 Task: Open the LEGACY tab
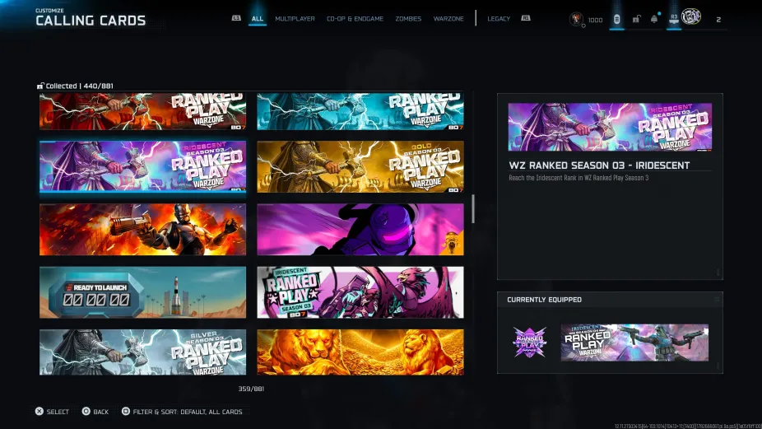499,19
